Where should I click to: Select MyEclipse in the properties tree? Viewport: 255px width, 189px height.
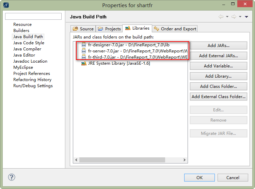click(23, 67)
